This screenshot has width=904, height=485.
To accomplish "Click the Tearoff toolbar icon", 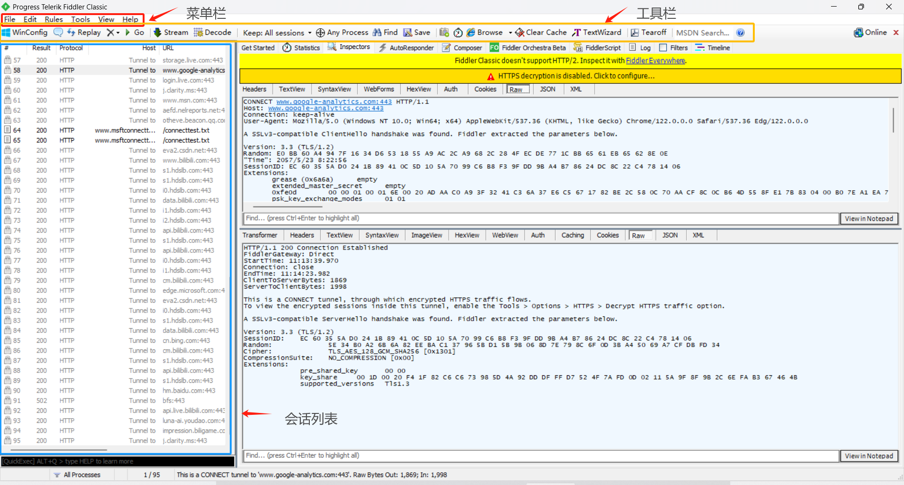I will 635,32.
